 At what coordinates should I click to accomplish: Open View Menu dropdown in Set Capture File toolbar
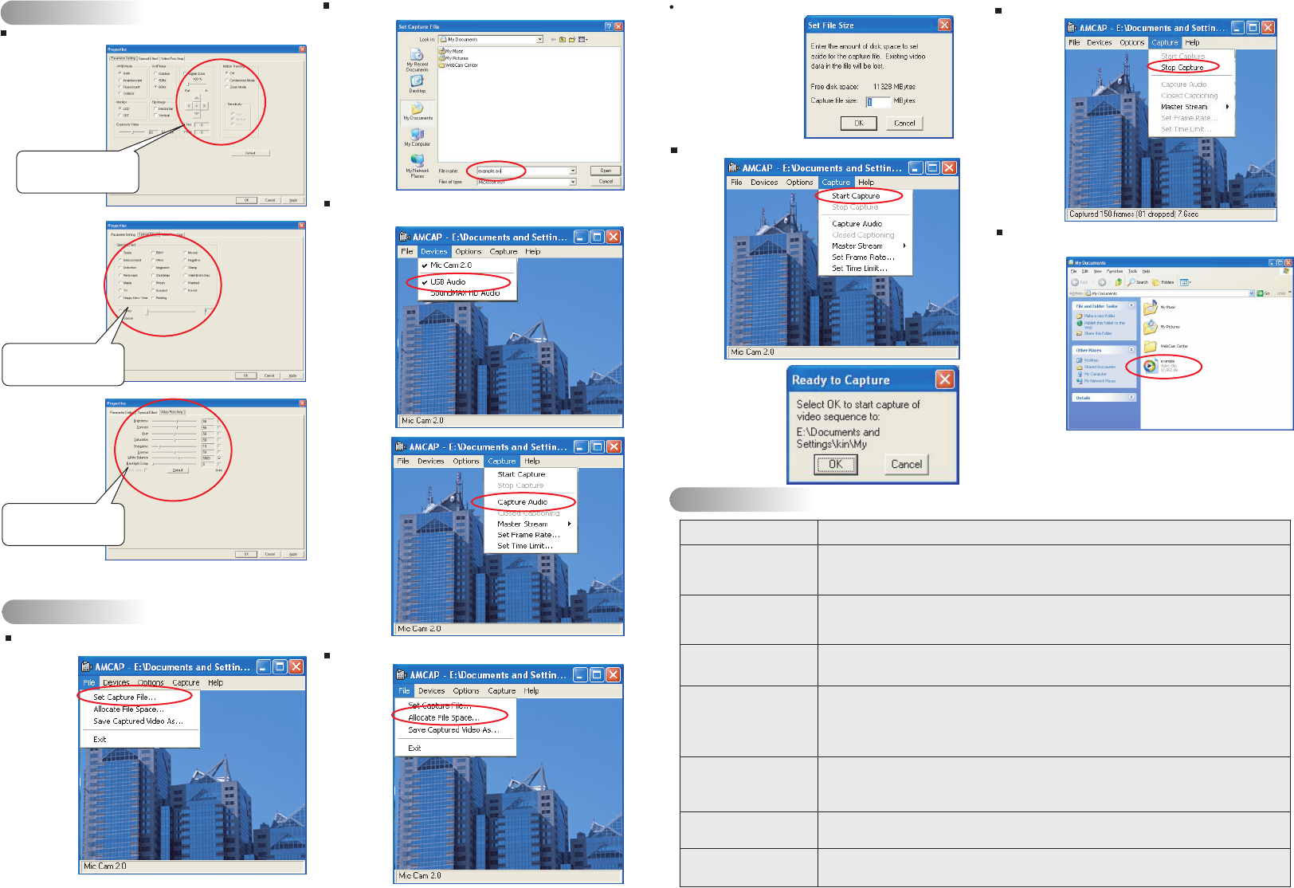tap(582, 39)
